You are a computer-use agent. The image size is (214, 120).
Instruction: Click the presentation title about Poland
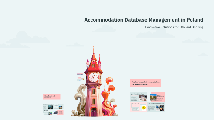[x=144, y=20]
